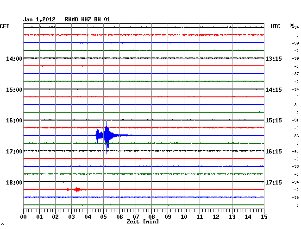Click the DC offset value -31
This screenshot has height=229, width=301.
tap(295, 120)
